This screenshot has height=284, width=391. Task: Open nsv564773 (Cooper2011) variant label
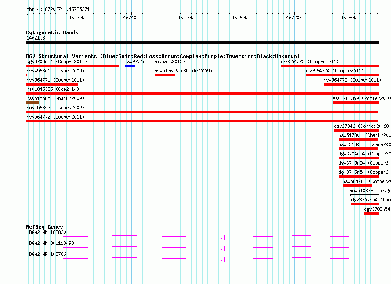[310, 61]
